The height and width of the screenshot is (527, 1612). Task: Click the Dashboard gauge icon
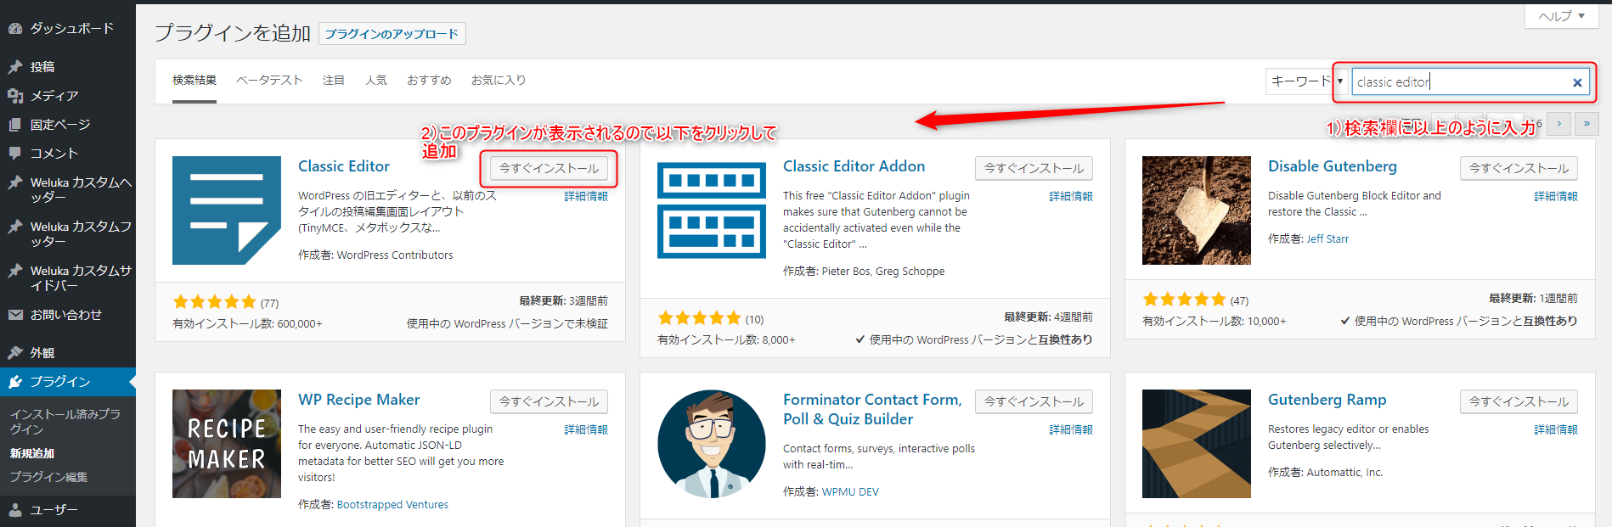(x=15, y=29)
